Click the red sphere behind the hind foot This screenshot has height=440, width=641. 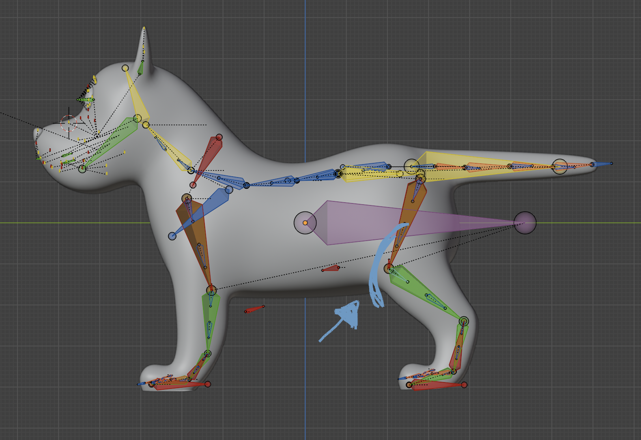click(464, 385)
